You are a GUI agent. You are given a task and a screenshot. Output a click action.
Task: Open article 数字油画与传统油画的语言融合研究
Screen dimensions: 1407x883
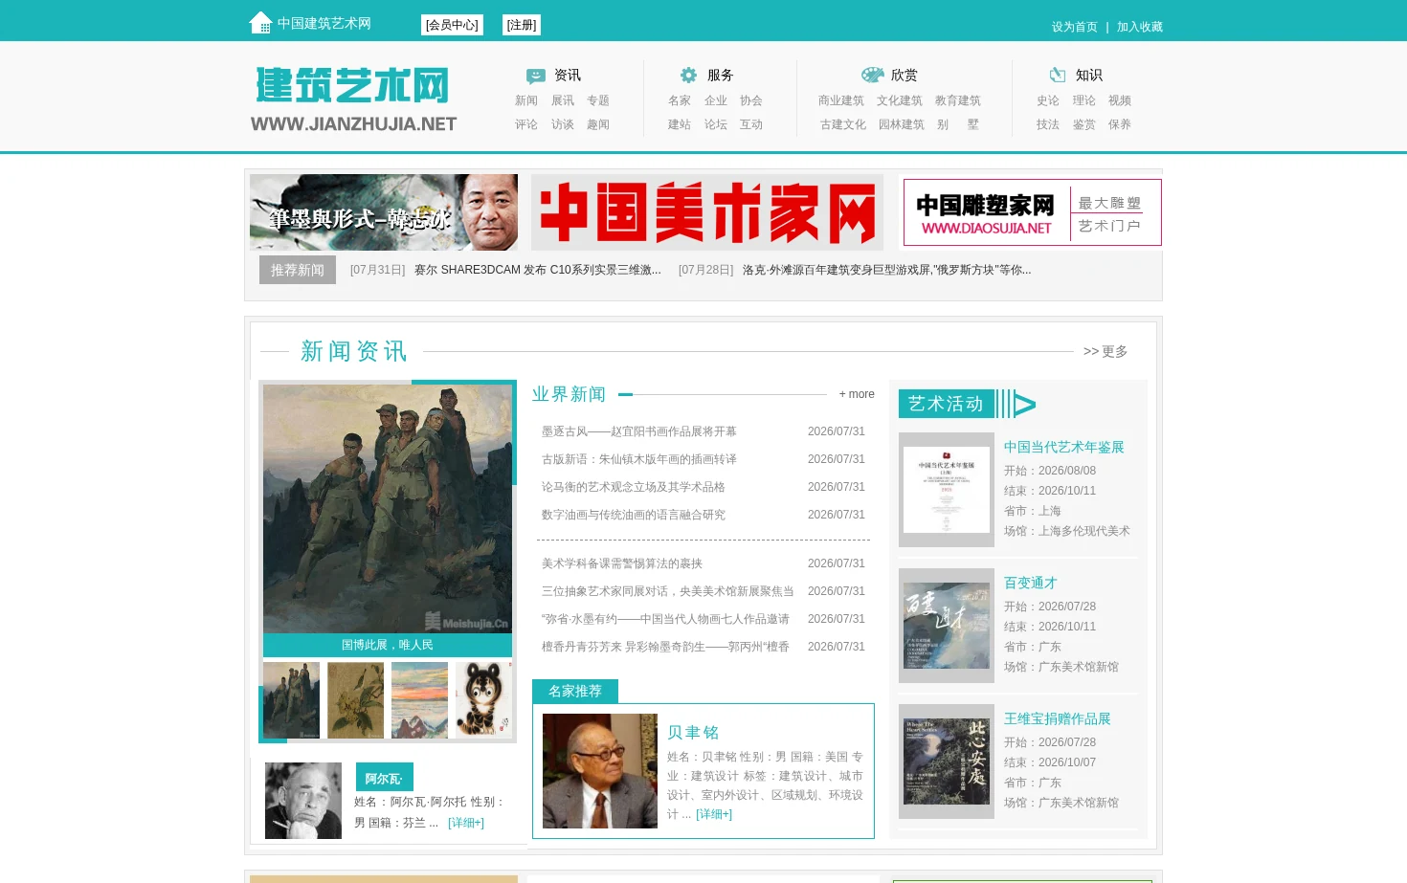634,515
